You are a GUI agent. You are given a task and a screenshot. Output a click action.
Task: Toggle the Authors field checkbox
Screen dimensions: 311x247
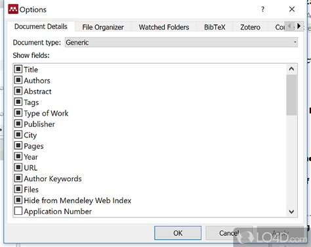tap(18, 80)
